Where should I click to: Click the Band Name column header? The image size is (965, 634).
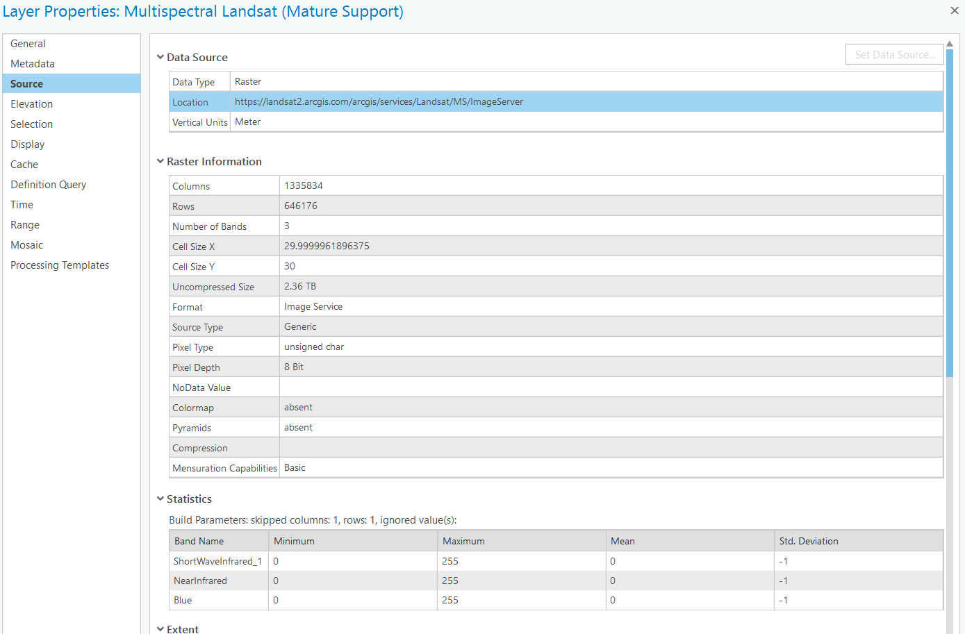[199, 541]
